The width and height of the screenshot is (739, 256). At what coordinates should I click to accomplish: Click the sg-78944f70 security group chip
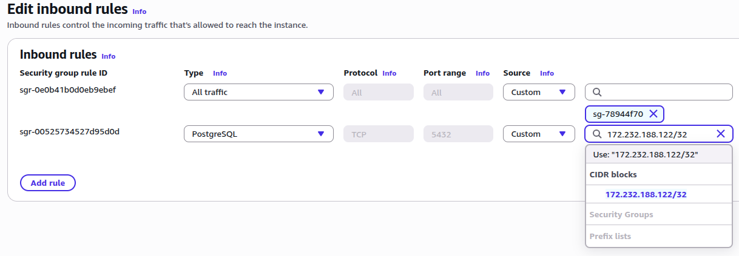(618, 114)
